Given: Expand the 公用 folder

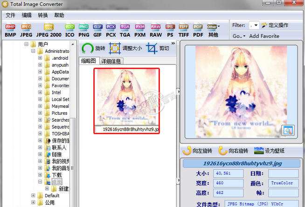Looking at the screenshot, I should (x=33, y=202).
